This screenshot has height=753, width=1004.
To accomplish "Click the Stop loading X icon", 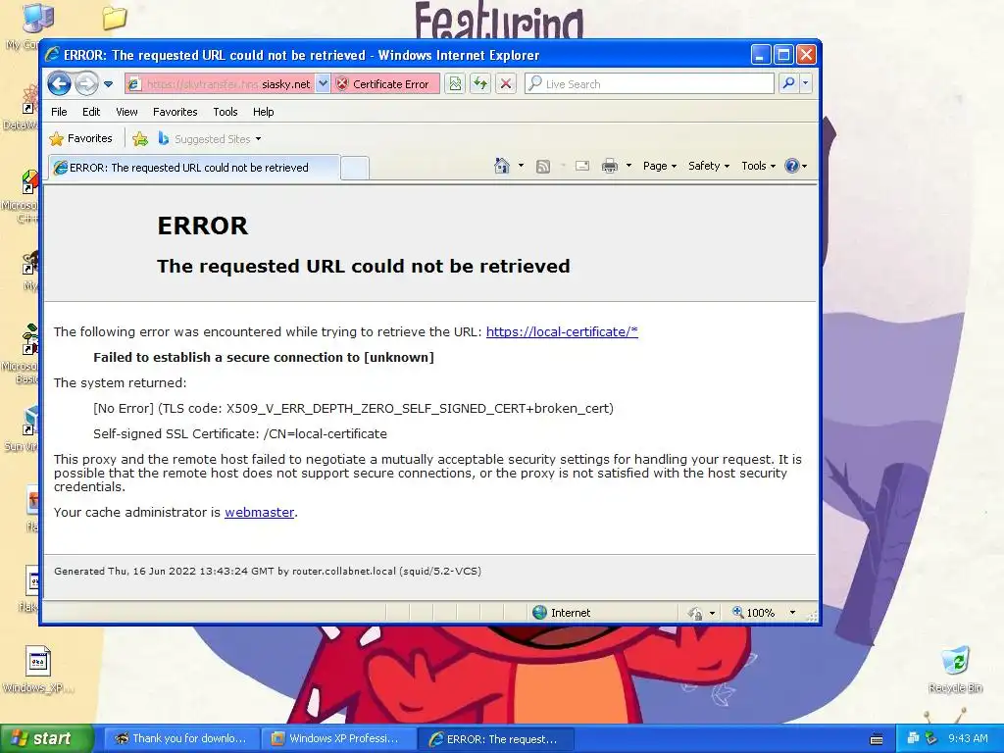I will point(506,84).
